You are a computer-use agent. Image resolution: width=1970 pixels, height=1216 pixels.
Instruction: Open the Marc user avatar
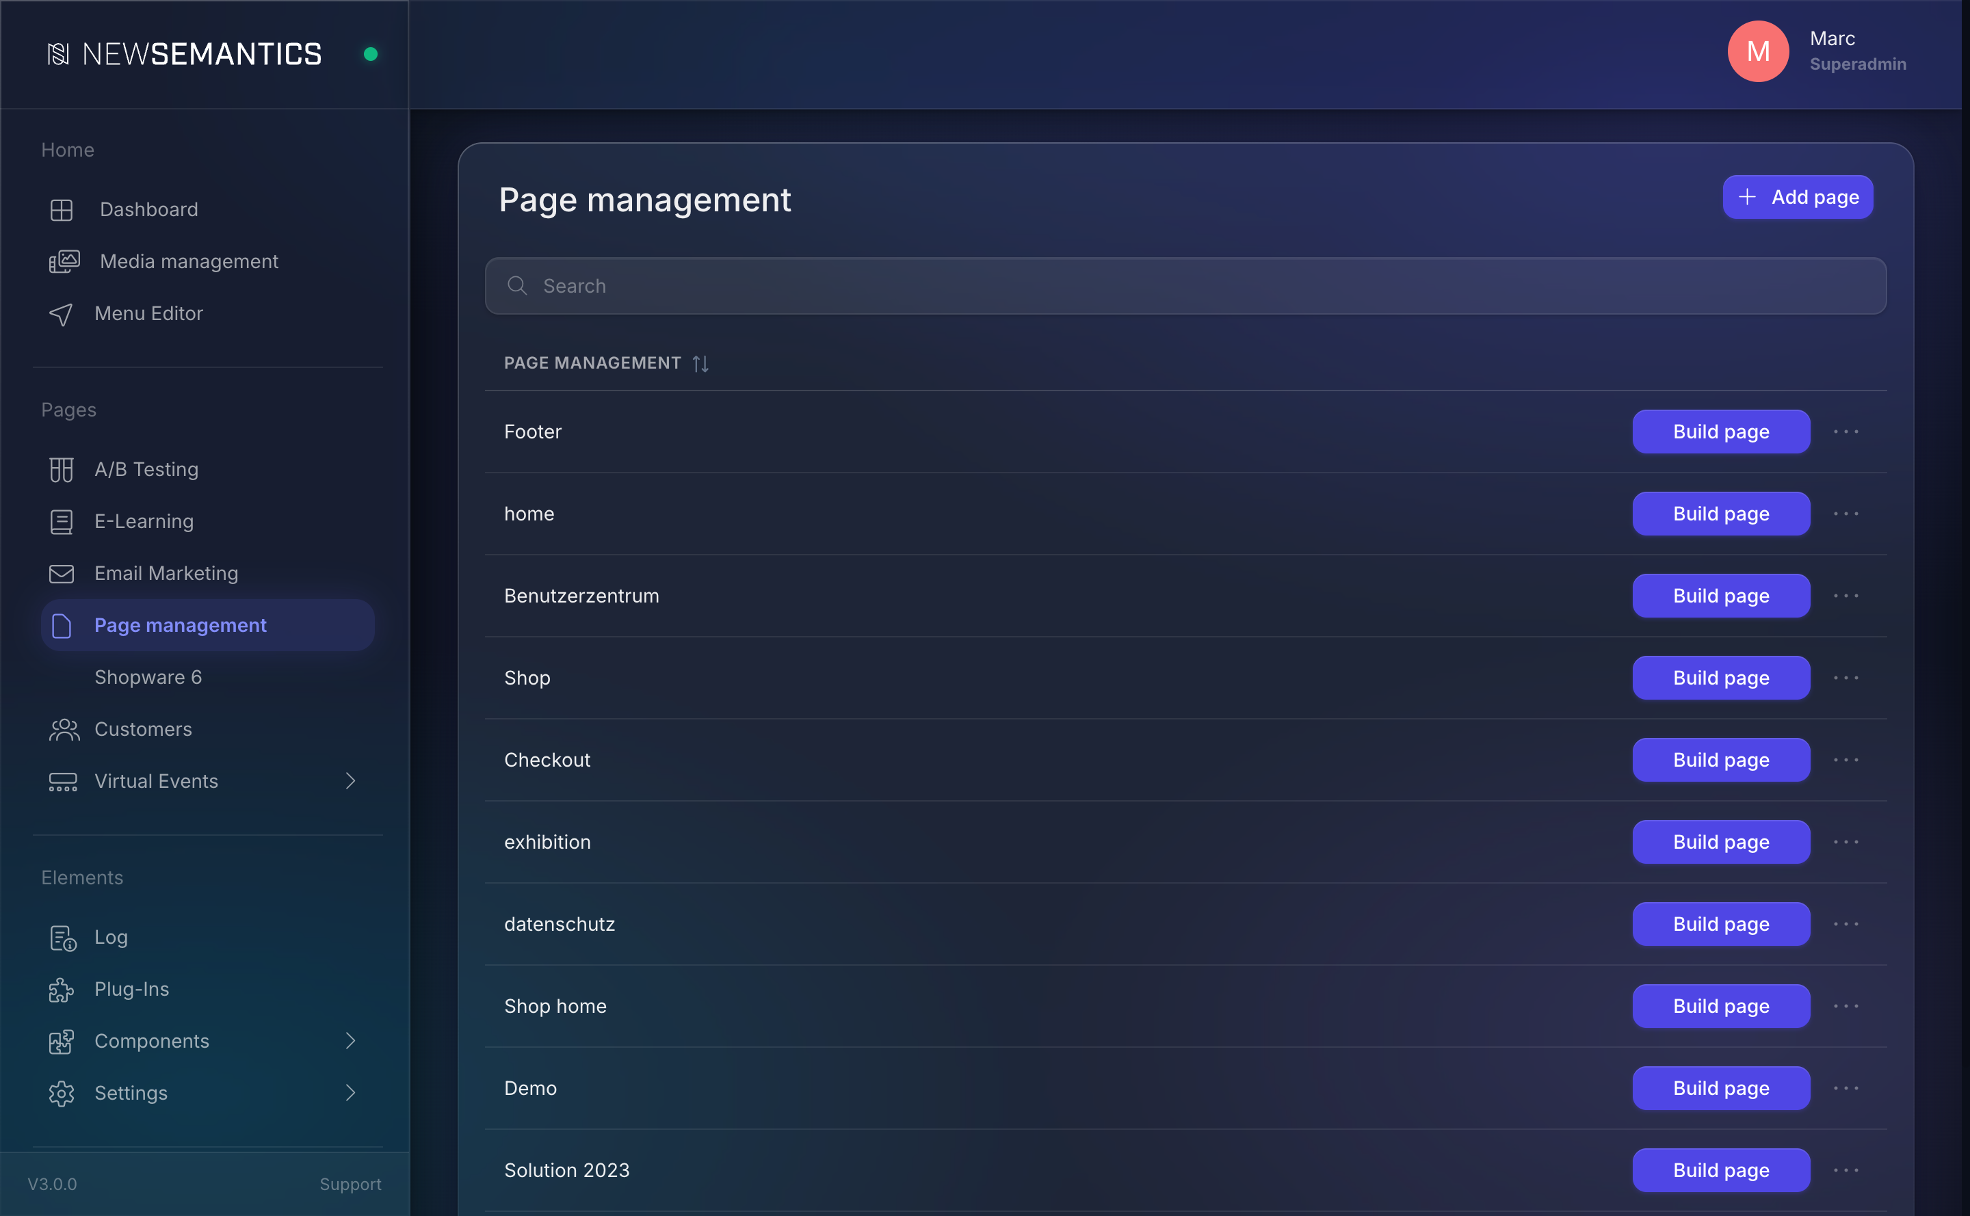[x=1759, y=51]
